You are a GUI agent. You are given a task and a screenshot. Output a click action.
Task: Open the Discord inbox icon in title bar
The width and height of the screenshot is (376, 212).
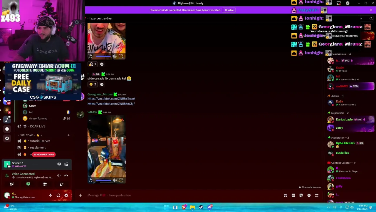point(339,3)
